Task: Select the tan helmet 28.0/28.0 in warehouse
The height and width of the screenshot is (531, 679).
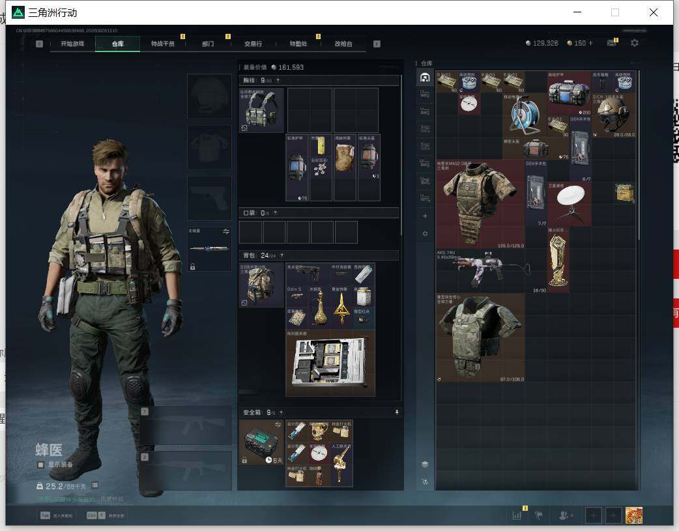Action: click(x=614, y=115)
